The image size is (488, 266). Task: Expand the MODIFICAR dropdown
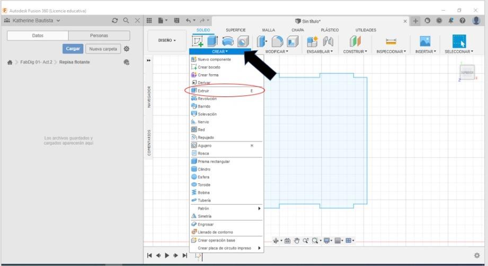click(x=277, y=51)
